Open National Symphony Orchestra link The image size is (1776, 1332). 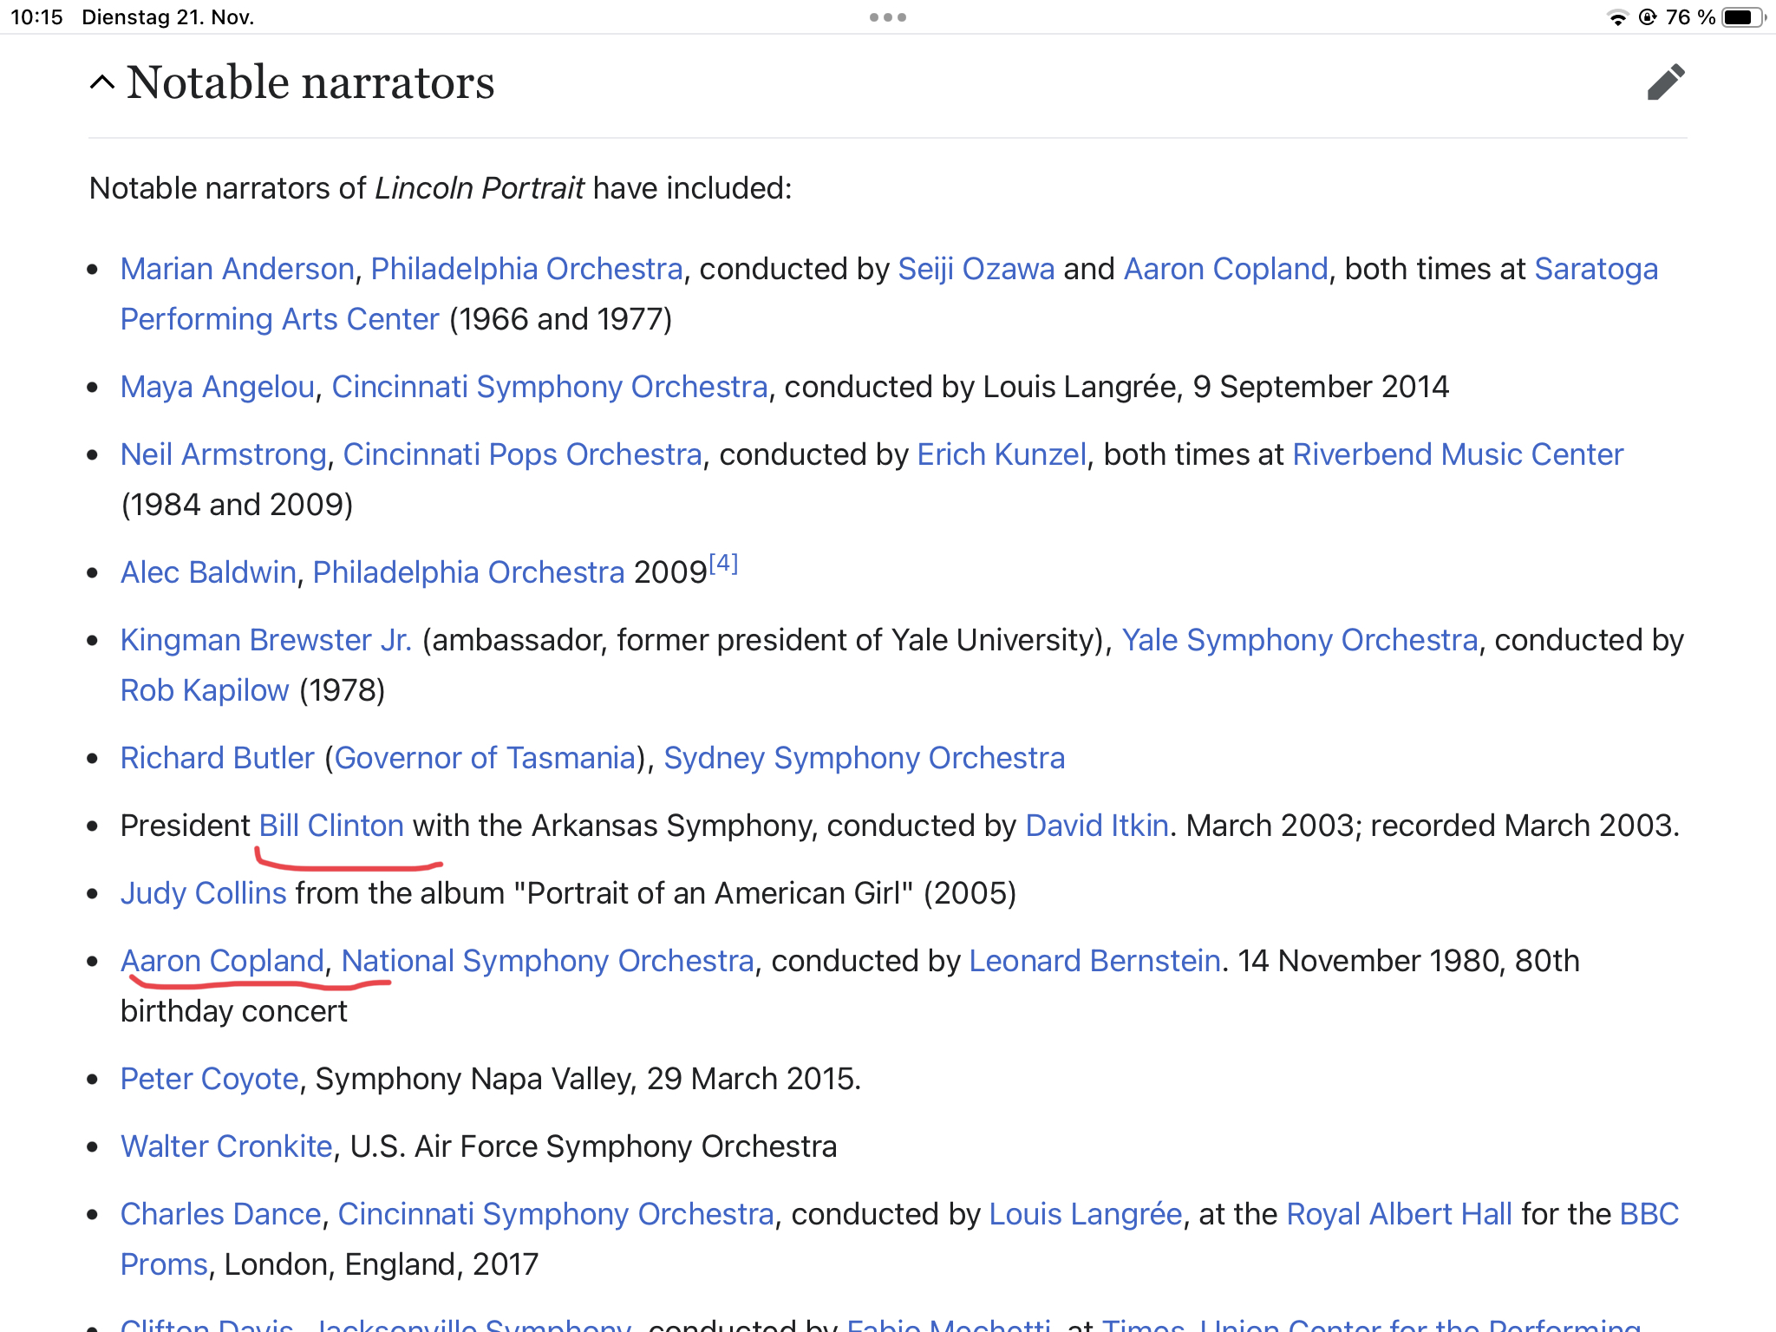(547, 961)
